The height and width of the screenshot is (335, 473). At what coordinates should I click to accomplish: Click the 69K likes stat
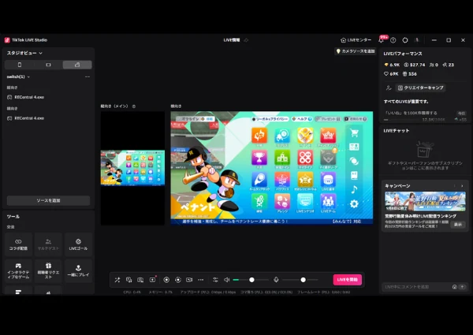click(391, 74)
